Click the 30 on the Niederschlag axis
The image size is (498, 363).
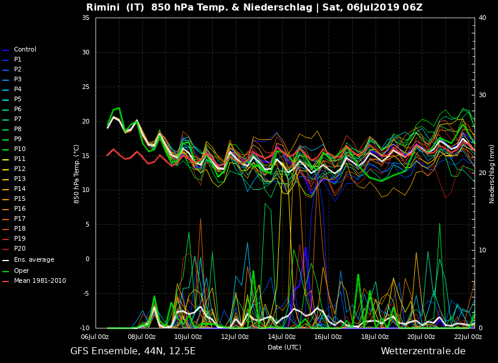pos(482,95)
